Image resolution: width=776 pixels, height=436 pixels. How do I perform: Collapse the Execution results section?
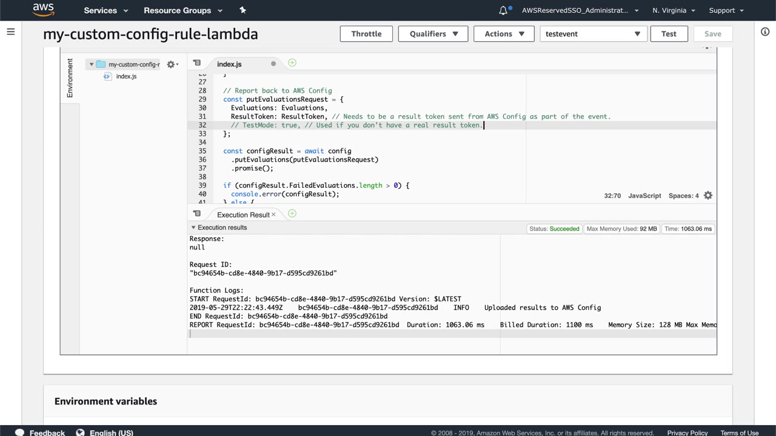[193, 228]
